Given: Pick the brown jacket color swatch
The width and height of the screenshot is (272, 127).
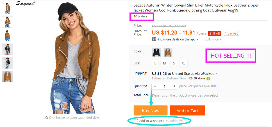Looking at the screenshot, I should point(168,52).
